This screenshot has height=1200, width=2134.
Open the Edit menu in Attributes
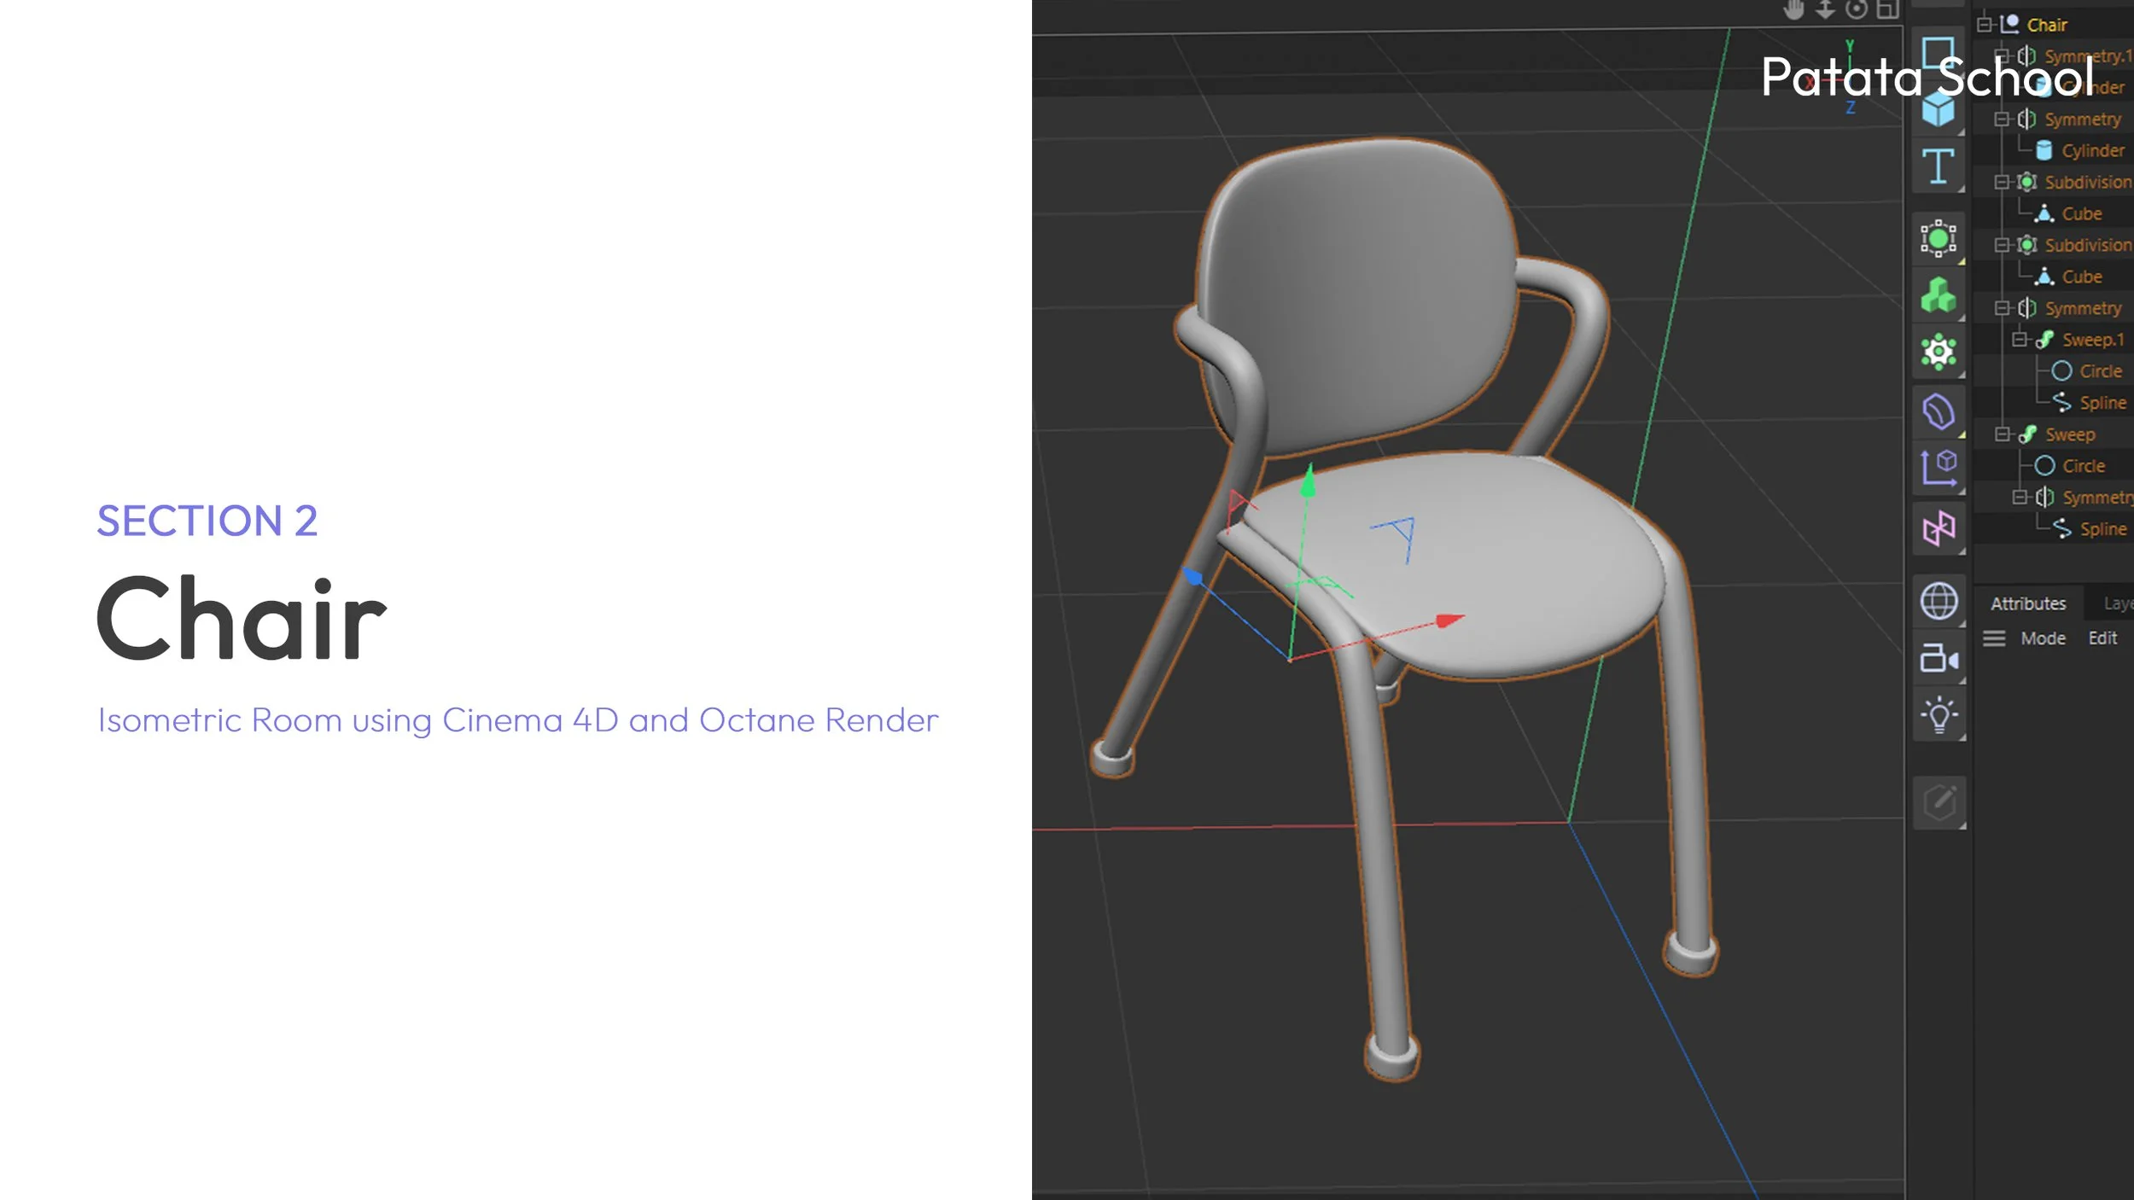coord(2102,638)
